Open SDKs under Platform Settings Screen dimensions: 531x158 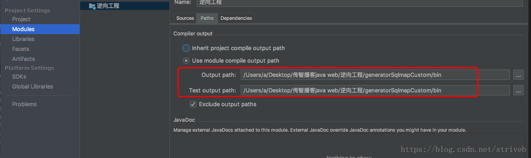pyautogui.click(x=19, y=76)
